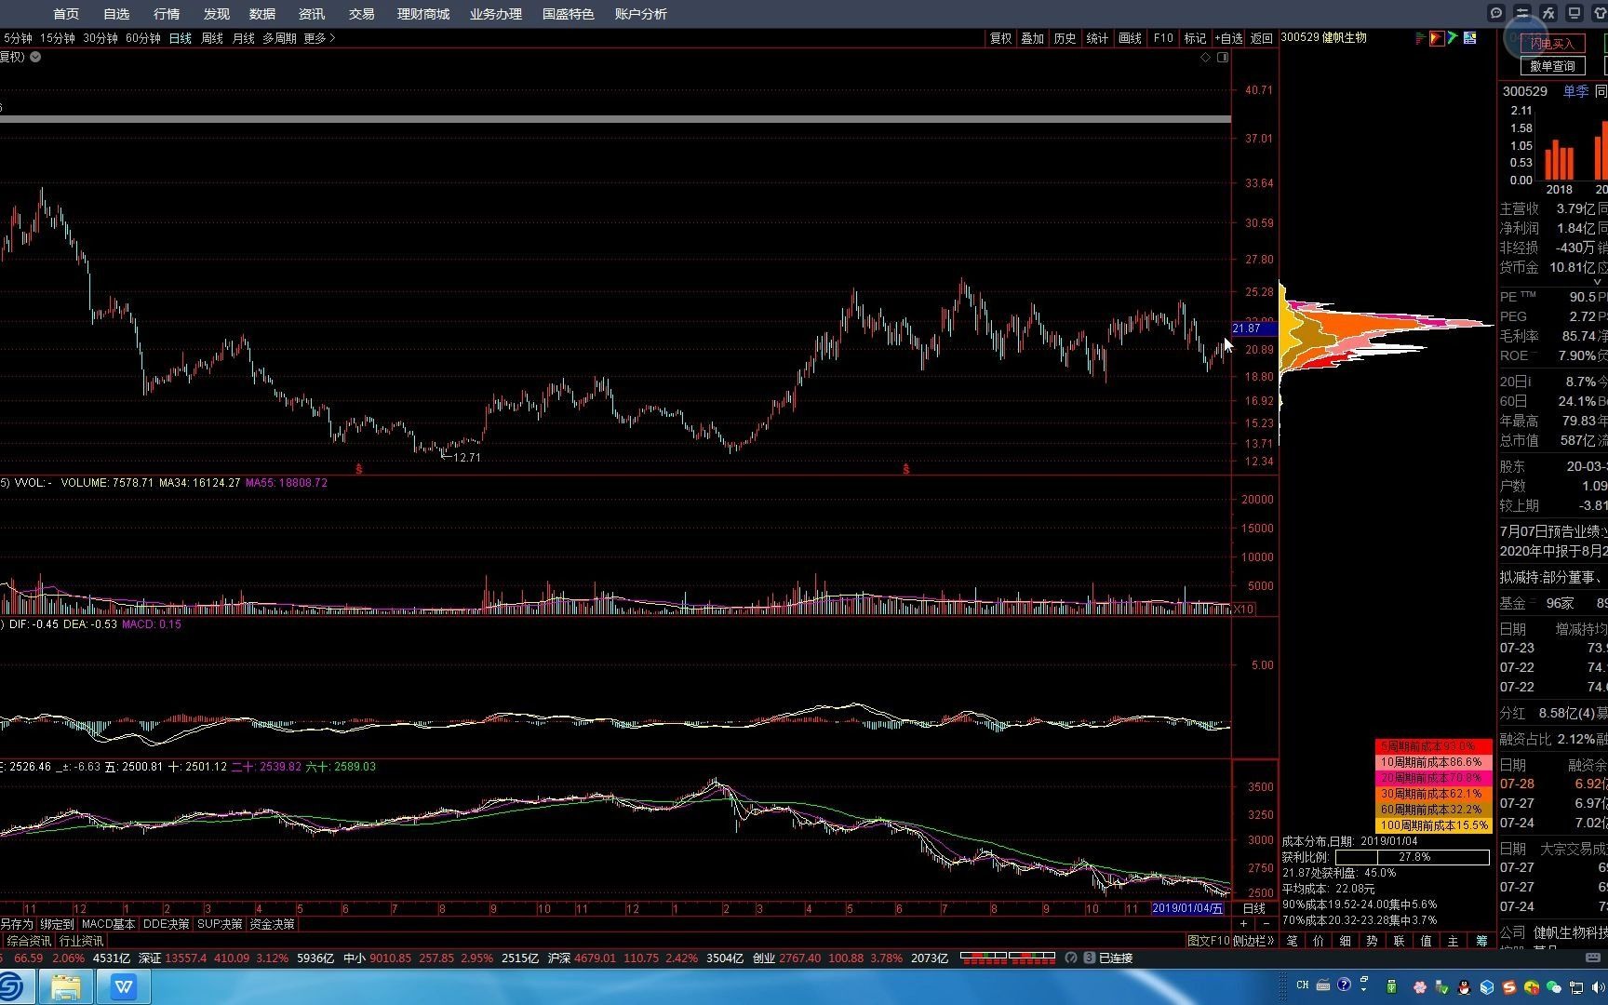
Task: Click the volume speaker tray icon
Action: 1599,986
